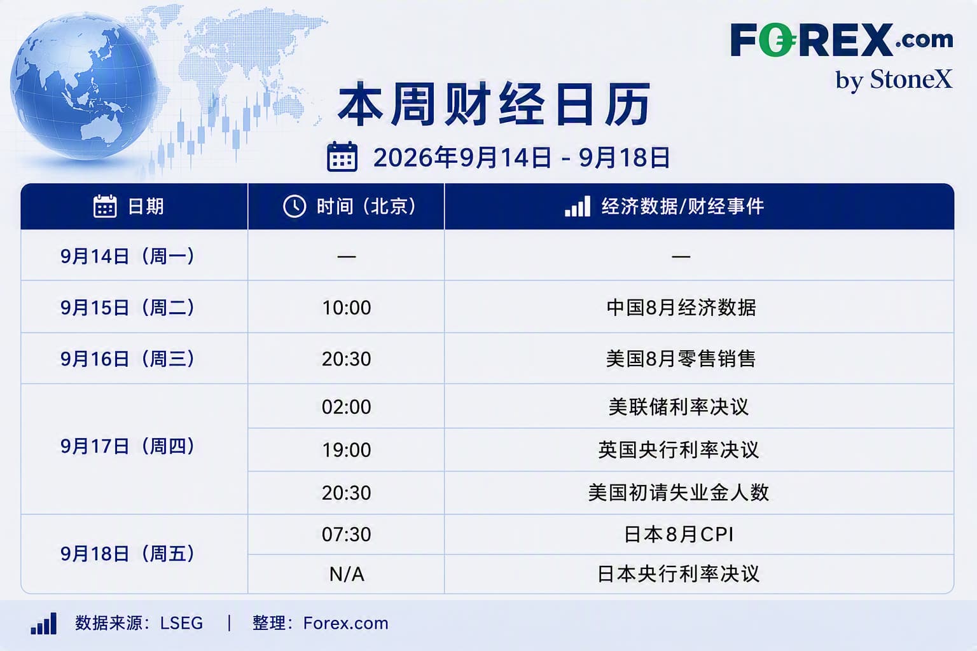977x651 pixels.
Task: Click the calendar icon in the 日期 header
Action: coord(105,206)
